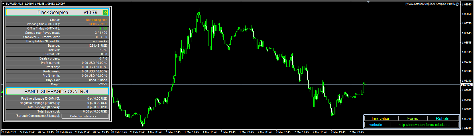
Task: Click the green icon beside Black Scorpion version
Action: [105, 12]
